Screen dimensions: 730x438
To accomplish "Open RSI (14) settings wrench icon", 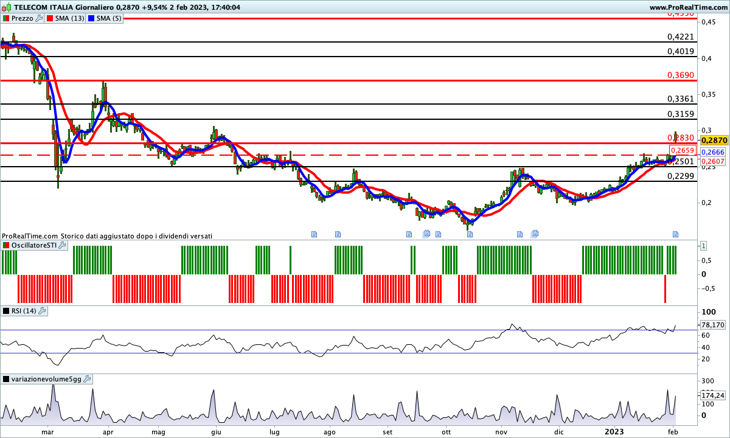I will (42, 311).
